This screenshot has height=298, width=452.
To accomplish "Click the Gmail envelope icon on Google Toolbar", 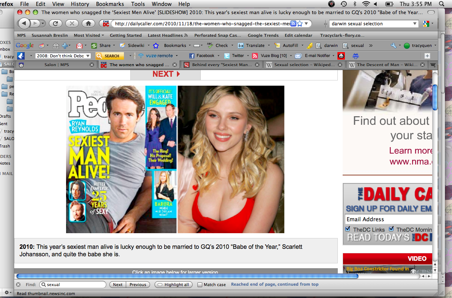I will [80, 45].
